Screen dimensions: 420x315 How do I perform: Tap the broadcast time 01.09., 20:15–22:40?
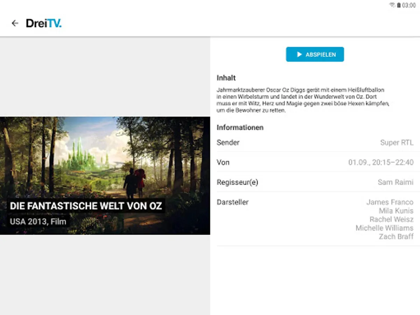[381, 162]
